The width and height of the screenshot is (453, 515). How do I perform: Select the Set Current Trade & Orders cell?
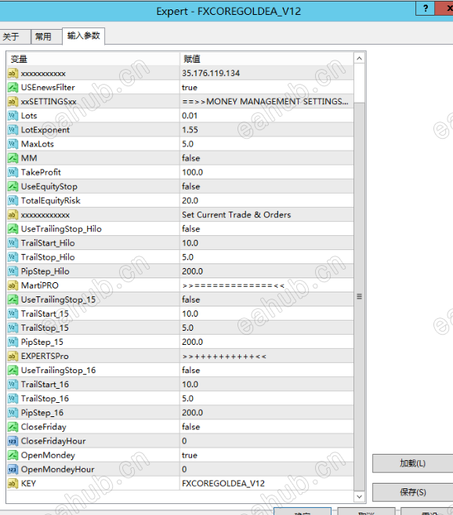(266, 215)
